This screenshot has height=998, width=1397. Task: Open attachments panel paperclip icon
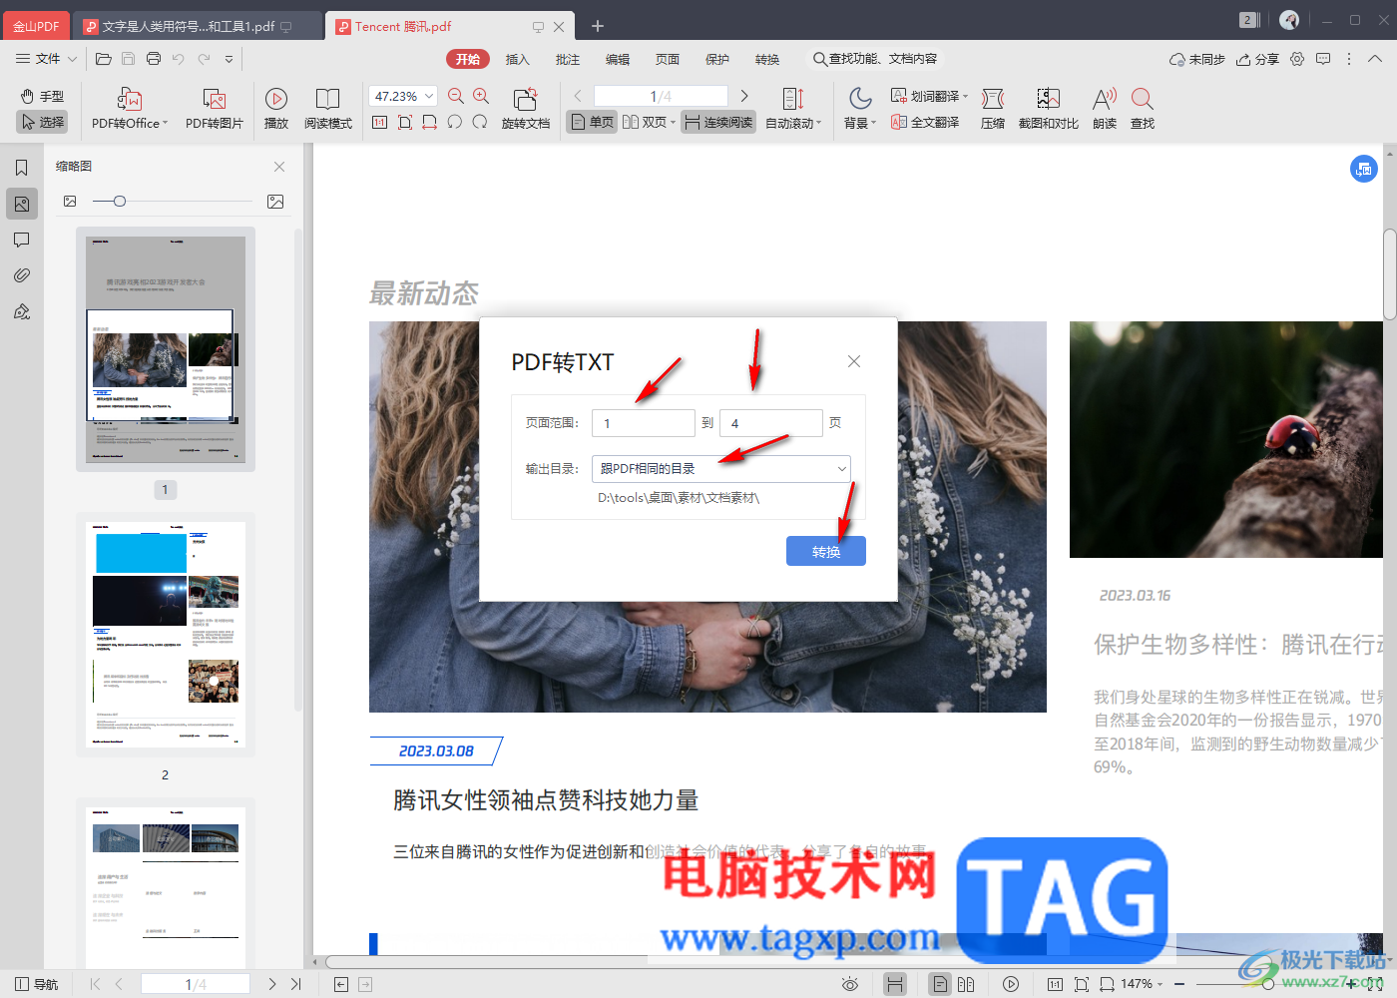(x=21, y=275)
